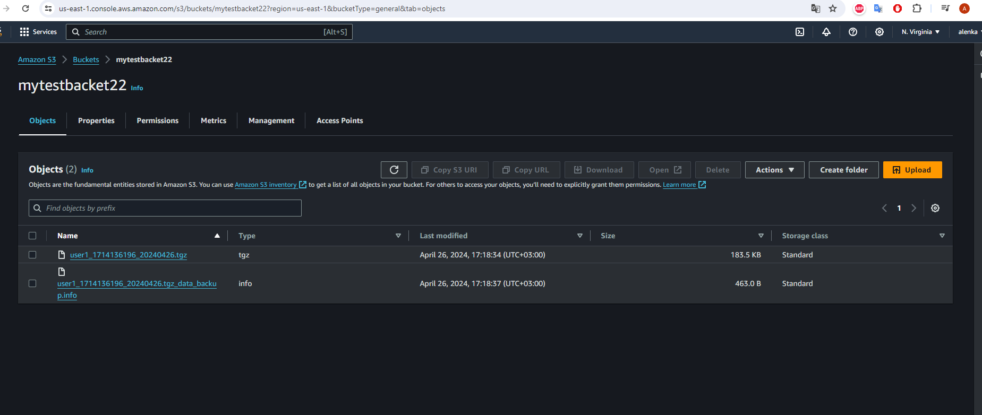Toggle the select all objects checkbox
The width and height of the screenshot is (982, 415).
32,236
